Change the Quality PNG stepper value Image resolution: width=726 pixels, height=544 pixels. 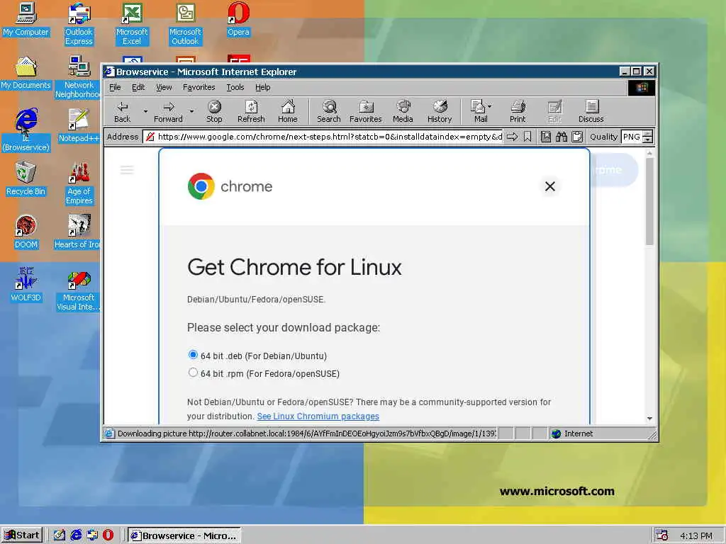[648, 137]
